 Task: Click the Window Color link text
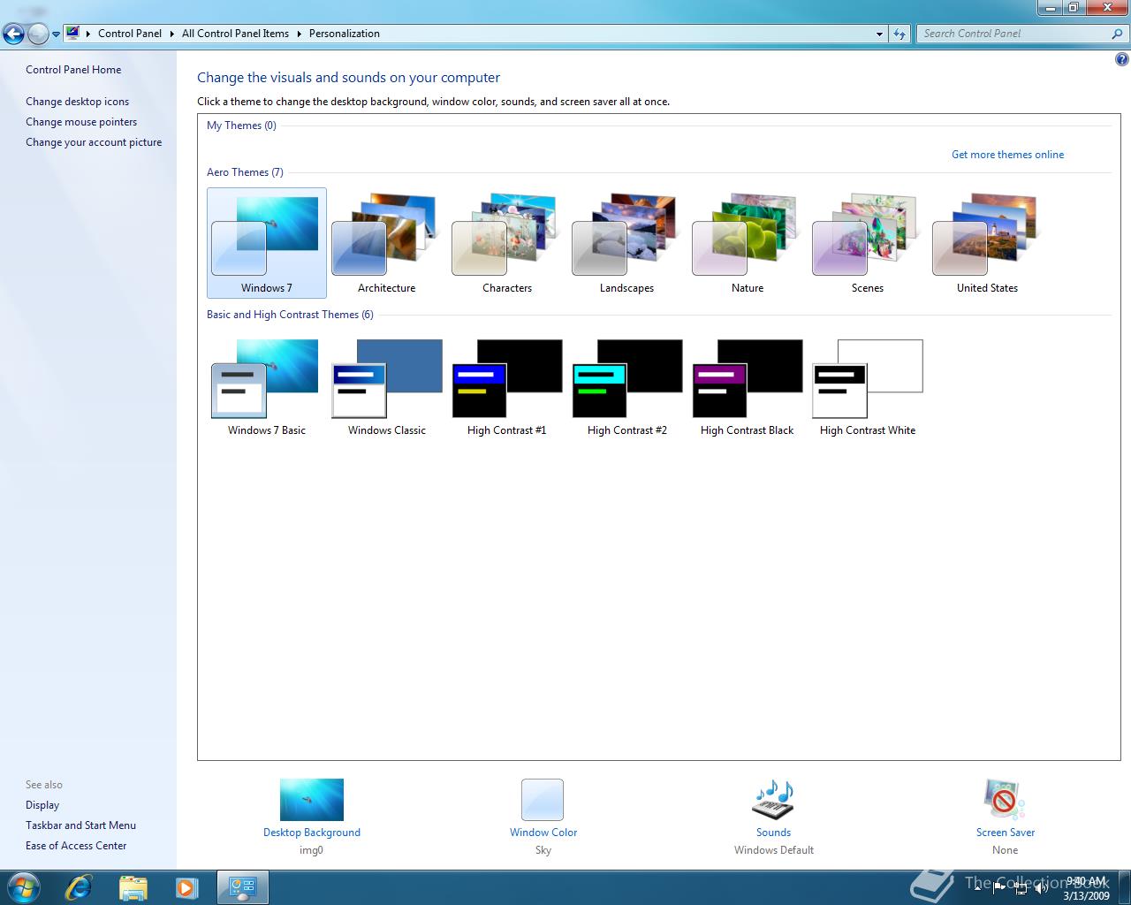pos(543,833)
